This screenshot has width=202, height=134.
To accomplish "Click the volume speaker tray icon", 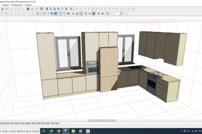I will pos(196,131).
